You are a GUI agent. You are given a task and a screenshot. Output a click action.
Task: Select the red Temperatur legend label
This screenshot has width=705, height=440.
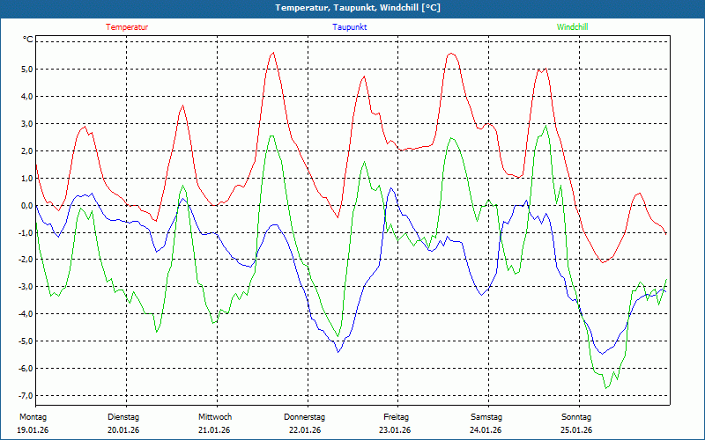pyautogui.click(x=127, y=27)
